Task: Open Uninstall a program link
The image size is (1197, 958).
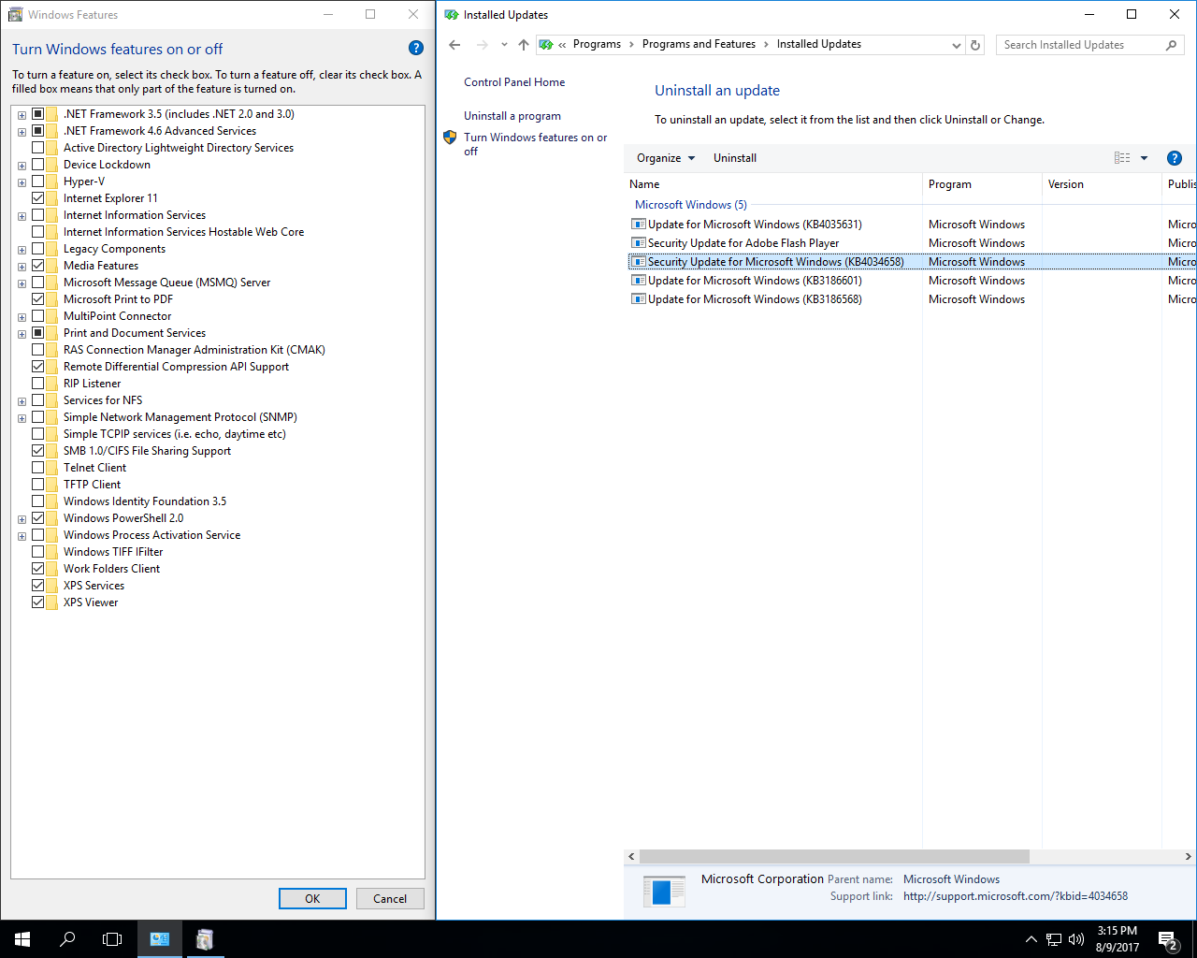Action: (512, 116)
